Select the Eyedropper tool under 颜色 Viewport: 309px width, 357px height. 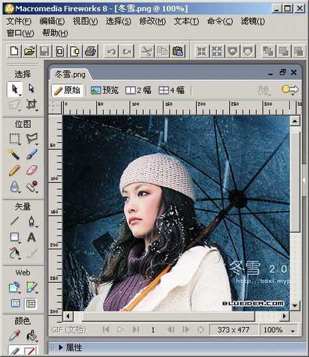tap(15, 335)
